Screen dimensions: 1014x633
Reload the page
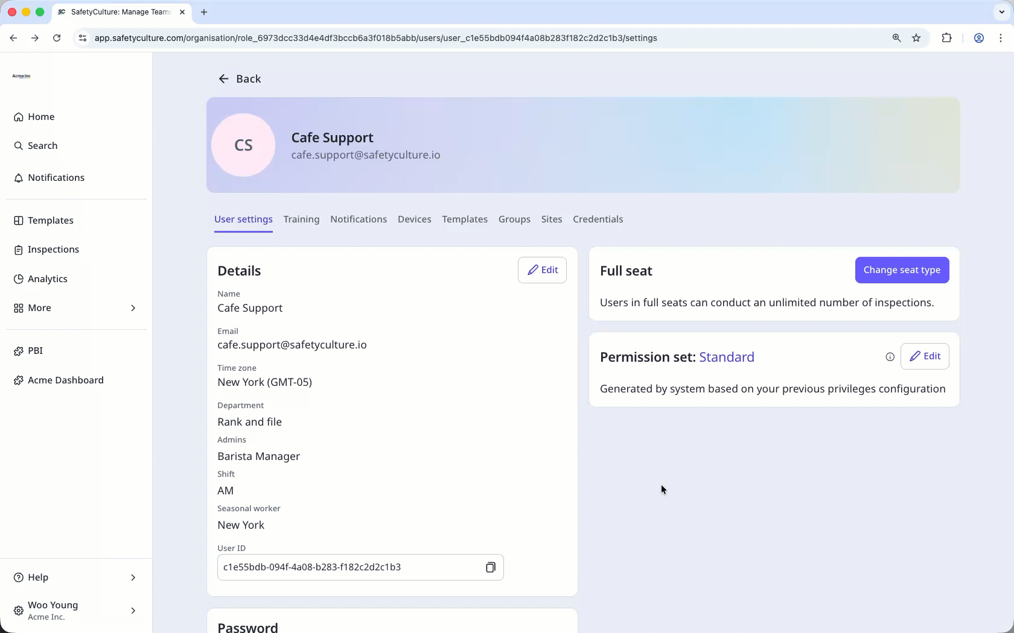click(57, 38)
